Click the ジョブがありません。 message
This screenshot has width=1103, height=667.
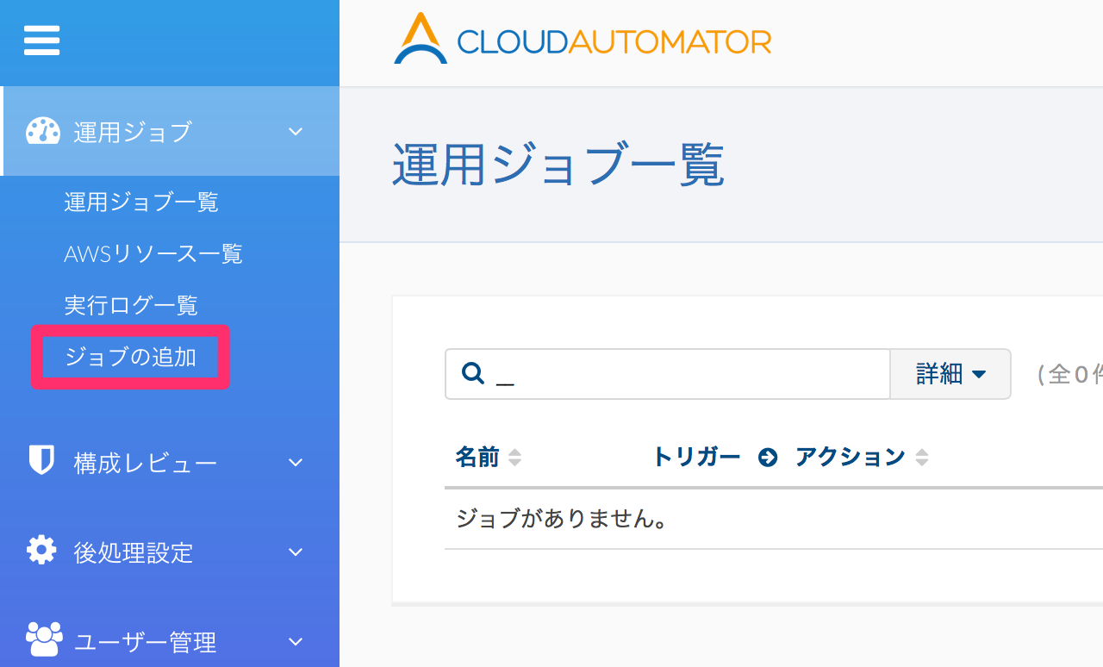click(563, 519)
